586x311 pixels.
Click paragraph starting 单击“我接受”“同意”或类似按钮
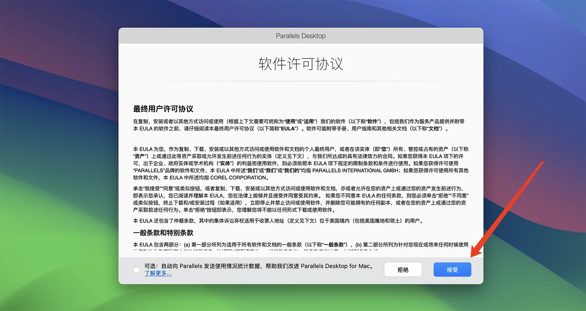[x=301, y=199]
